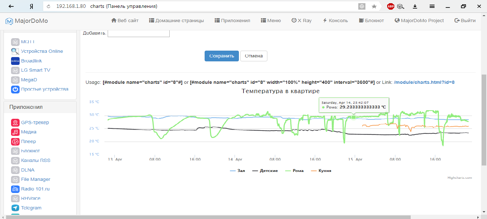This screenshot has width=487, height=219.
Task: Click the Добавить input field
Action: (139, 33)
